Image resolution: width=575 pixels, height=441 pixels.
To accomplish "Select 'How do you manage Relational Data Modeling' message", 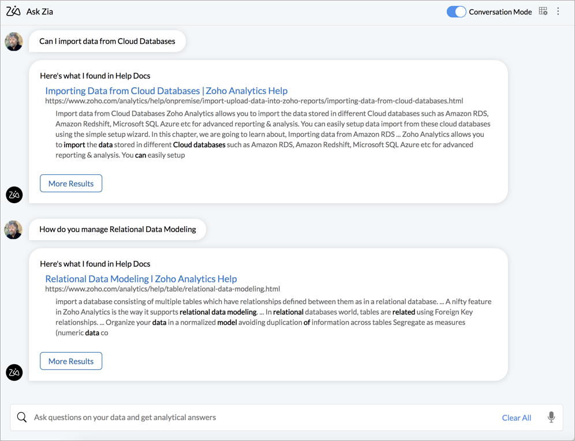I will pos(117,230).
